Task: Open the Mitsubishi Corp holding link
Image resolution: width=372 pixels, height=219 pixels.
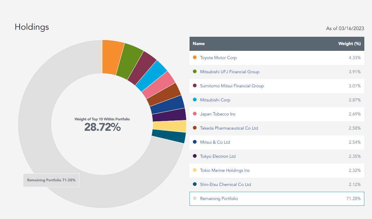Action: pos(215,100)
